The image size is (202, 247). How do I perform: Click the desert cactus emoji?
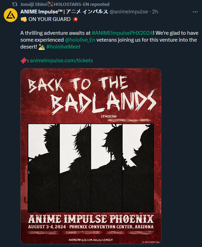42,47
